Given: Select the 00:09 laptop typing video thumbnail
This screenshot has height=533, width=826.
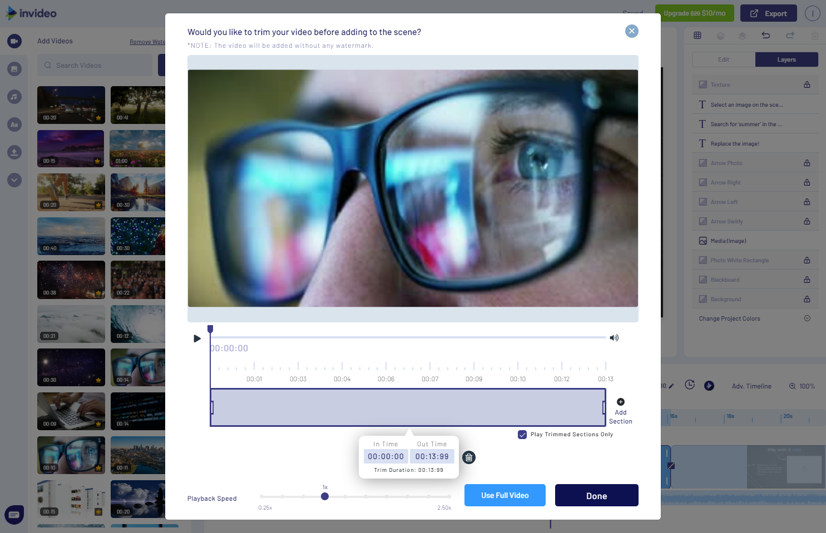Looking at the screenshot, I should pos(71,411).
